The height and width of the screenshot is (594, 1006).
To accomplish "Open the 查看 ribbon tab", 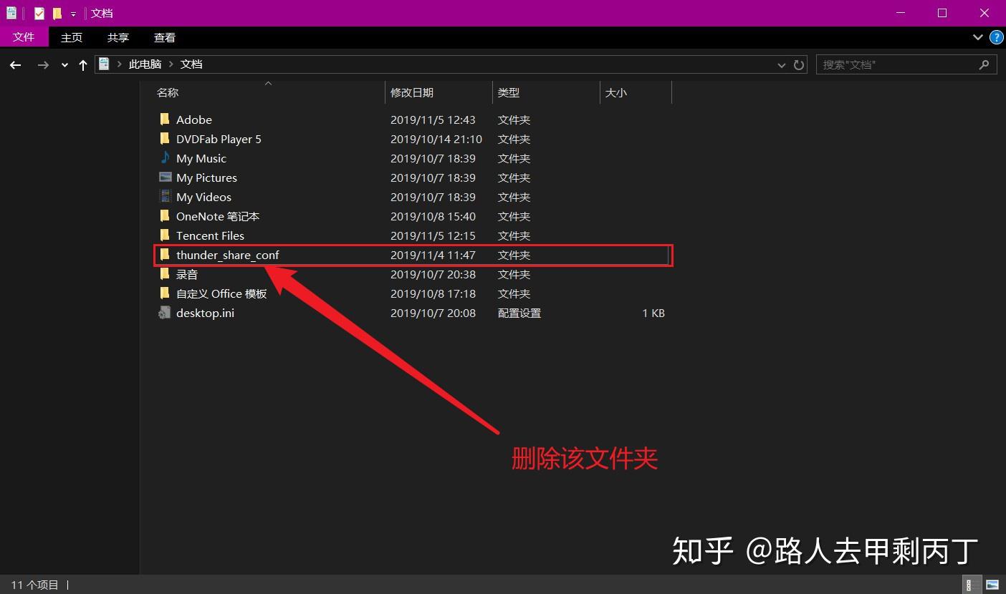I will pyautogui.click(x=165, y=37).
